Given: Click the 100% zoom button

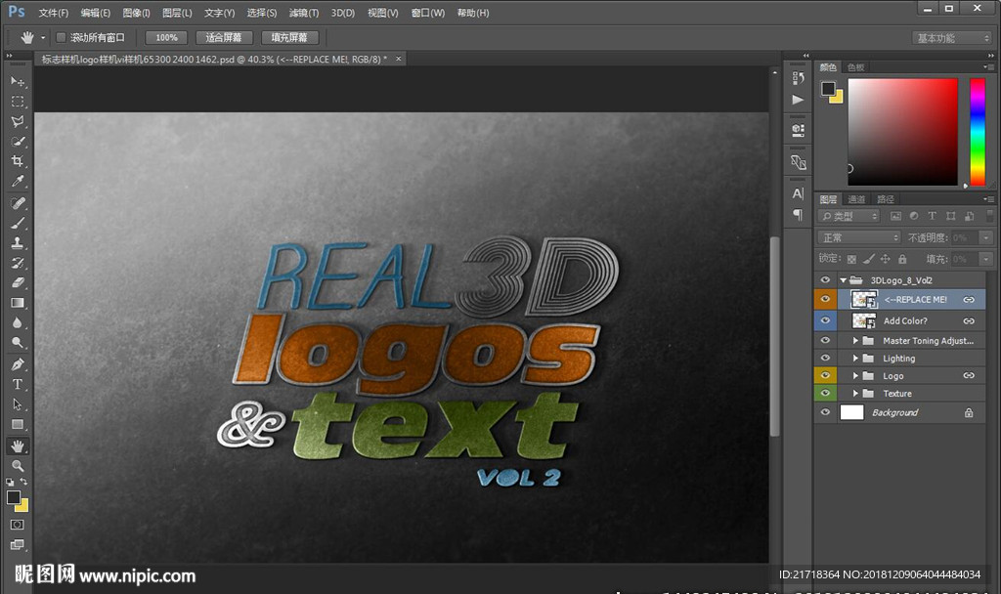Looking at the screenshot, I should tap(166, 38).
